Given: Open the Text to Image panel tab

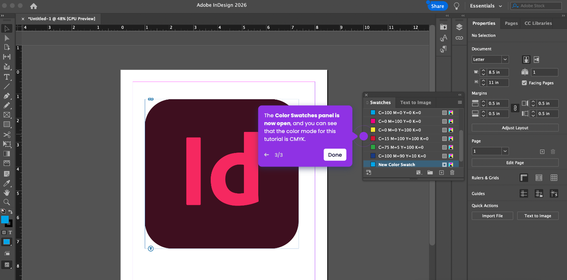Looking at the screenshot, I should (415, 102).
